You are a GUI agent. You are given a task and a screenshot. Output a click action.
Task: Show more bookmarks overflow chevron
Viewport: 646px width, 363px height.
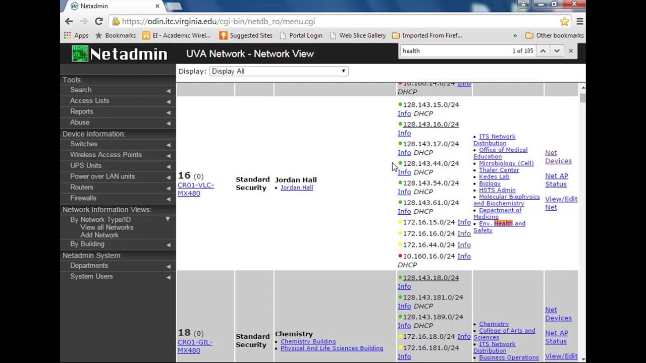pos(515,35)
